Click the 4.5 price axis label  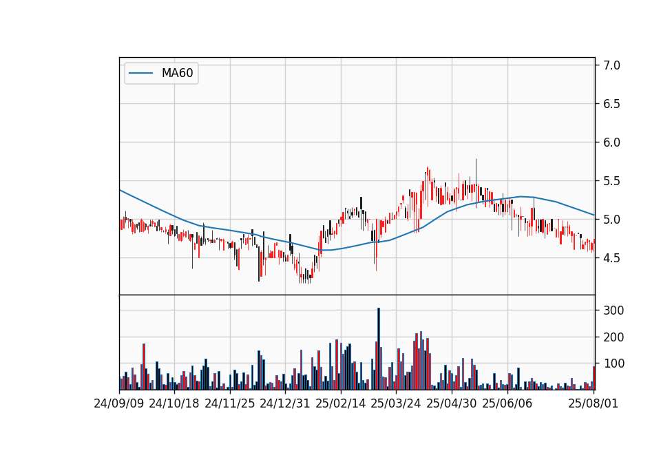611,258
